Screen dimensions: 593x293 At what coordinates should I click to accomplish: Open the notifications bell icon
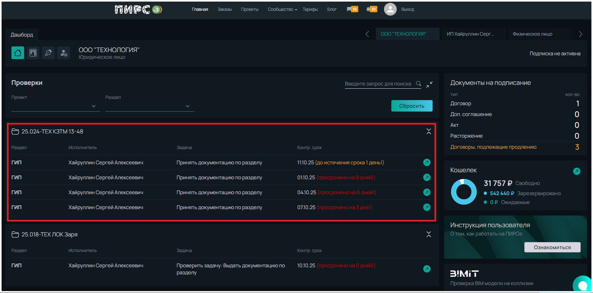coord(371,9)
